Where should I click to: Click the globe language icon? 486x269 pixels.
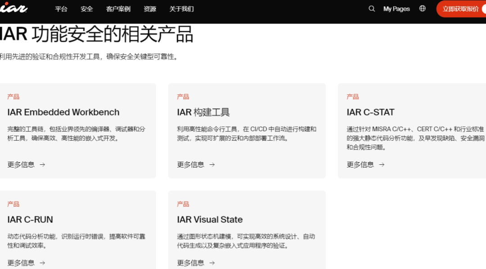click(x=422, y=9)
